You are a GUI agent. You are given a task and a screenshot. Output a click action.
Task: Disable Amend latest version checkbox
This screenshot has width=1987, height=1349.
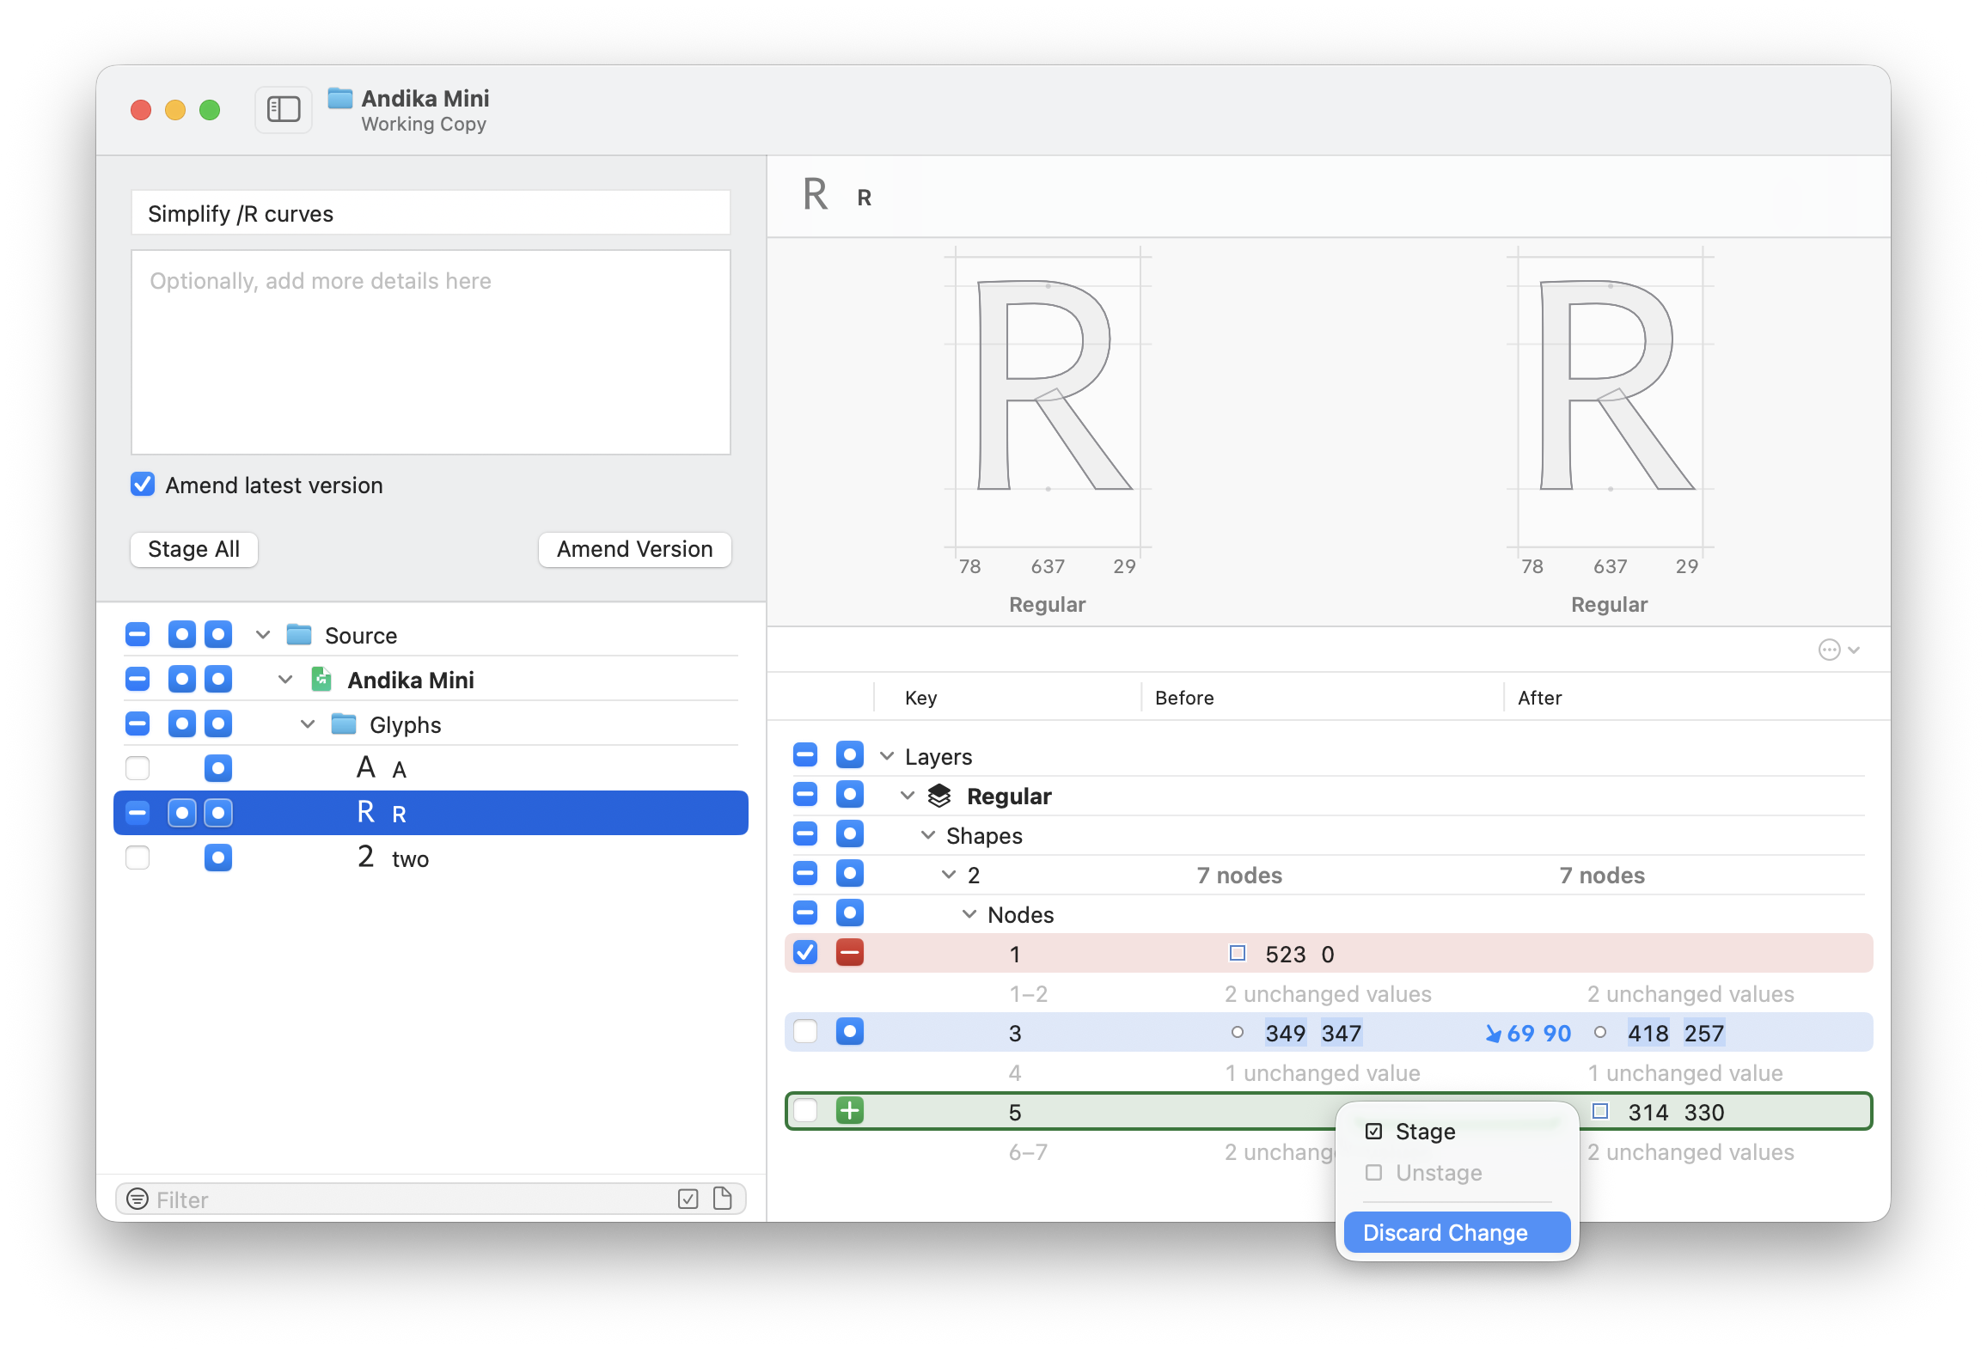pos(143,485)
